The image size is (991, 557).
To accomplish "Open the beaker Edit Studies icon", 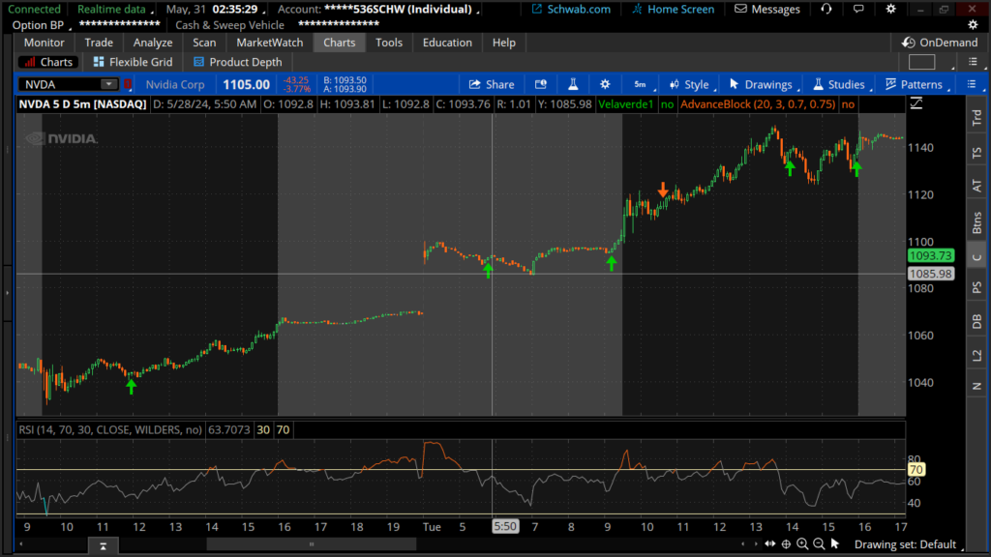I will coord(573,84).
